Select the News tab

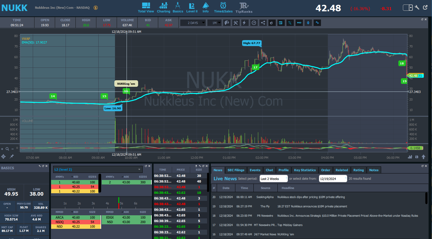(x=218, y=170)
